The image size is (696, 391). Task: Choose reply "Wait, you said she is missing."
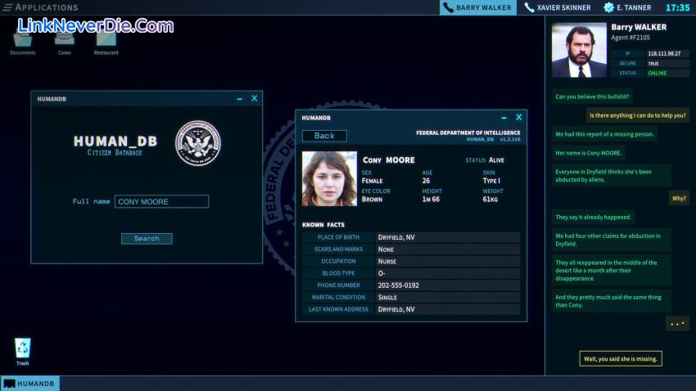[620, 359]
